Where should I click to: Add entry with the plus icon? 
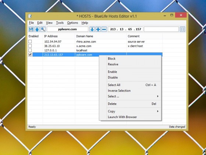[98, 29]
